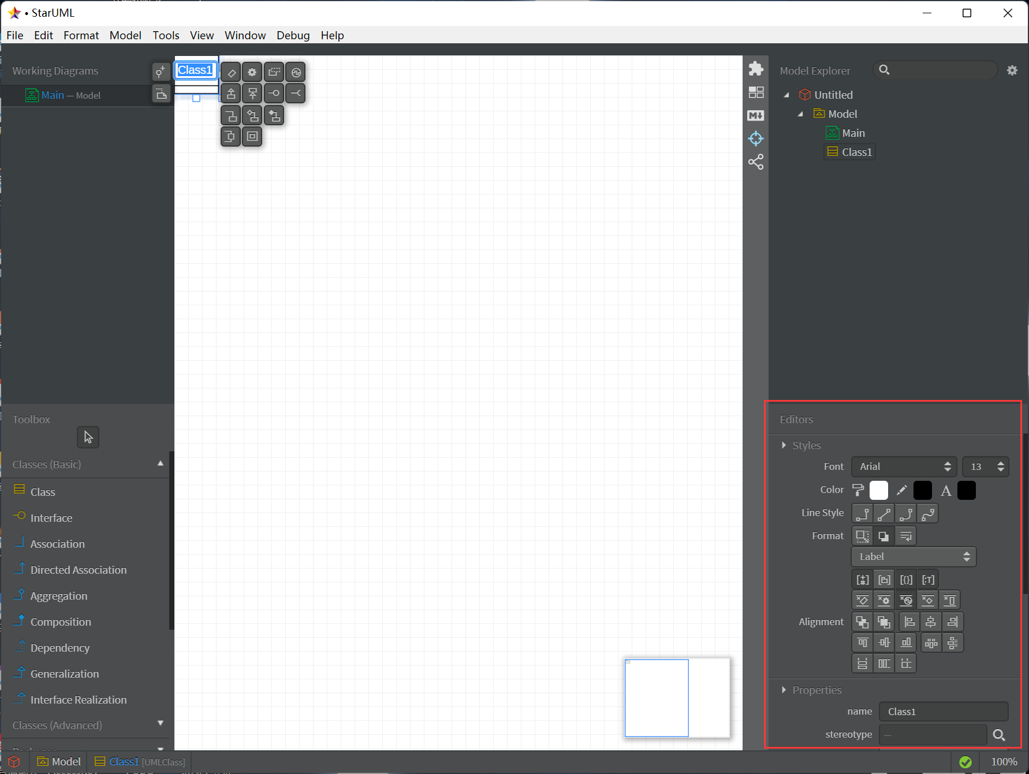
Task: Collapse the Styles editor section
Action: [784, 446]
